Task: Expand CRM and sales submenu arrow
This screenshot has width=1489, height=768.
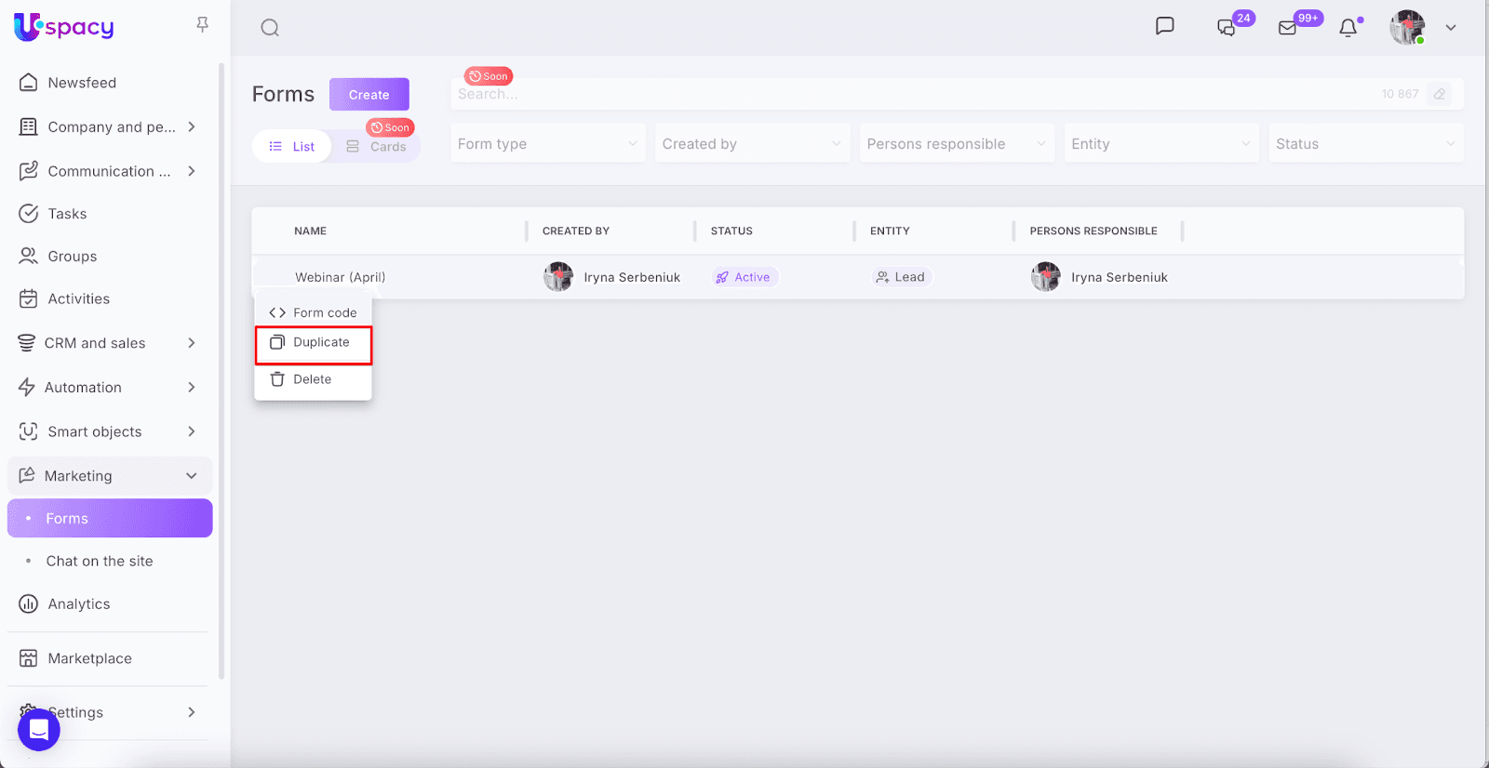Action: tap(192, 343)
